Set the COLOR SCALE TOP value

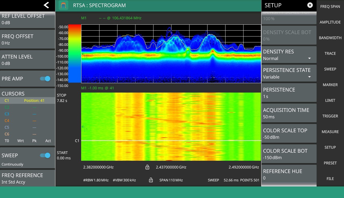coord(289,134)
